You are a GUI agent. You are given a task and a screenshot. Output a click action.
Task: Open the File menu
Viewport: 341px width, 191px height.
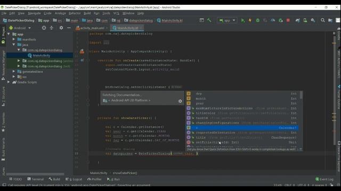point(4,13)
